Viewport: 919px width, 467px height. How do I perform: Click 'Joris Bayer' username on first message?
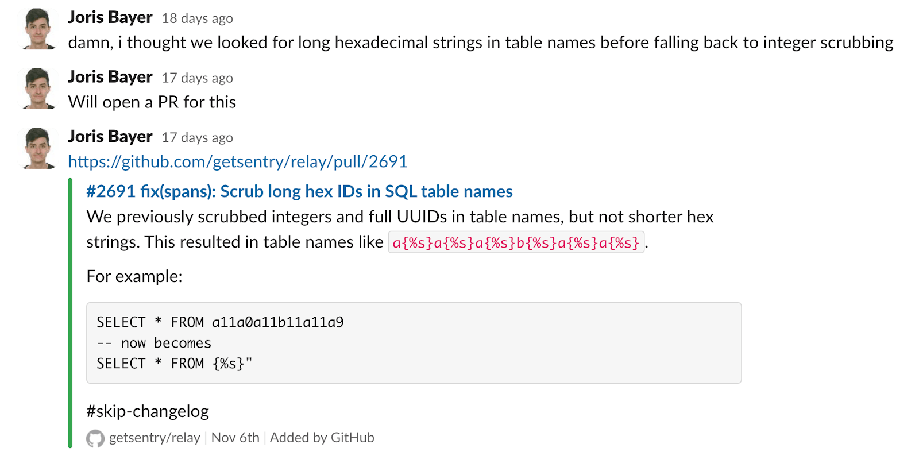pos(110,17)
